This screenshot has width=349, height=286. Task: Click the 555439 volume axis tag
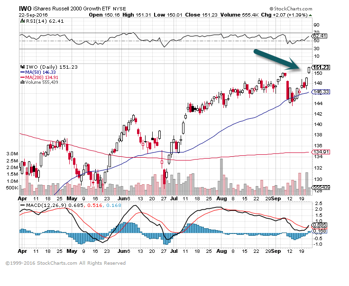coord(321,188)
